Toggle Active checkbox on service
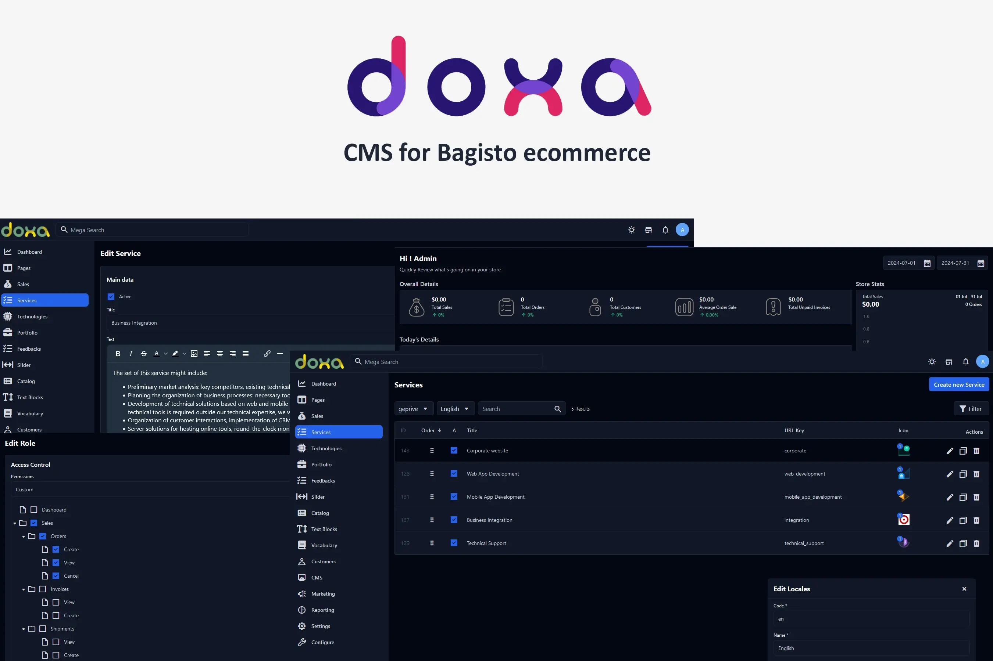Screen dimensions: 993x661 tap(111, 297)
